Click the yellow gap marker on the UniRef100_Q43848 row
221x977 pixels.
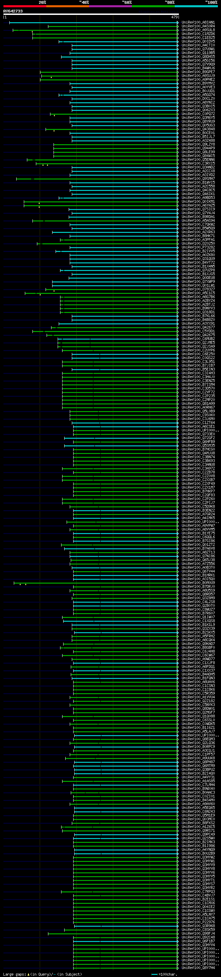(x=54, y=130)
